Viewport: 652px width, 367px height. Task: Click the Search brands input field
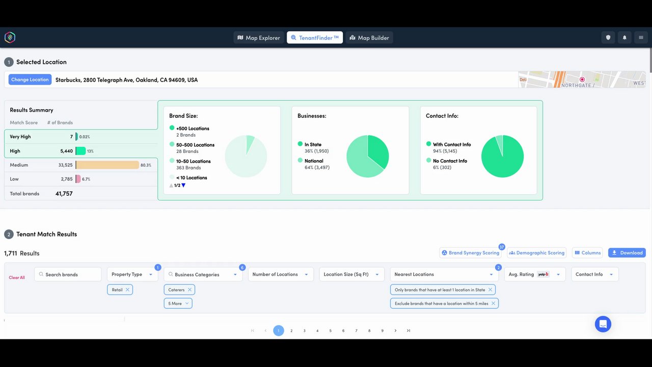pos(68,274)
